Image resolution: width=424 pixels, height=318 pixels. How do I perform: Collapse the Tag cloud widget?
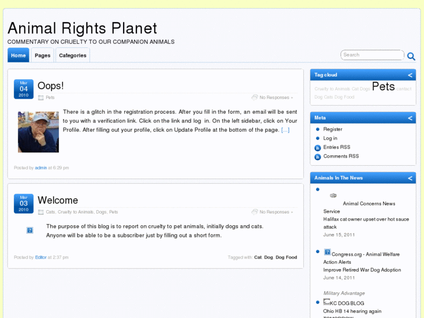410,75
